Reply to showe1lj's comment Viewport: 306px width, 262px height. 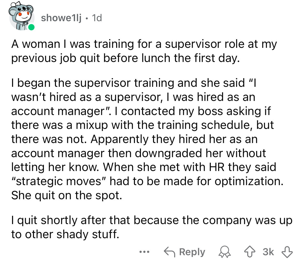coord(184,252)
